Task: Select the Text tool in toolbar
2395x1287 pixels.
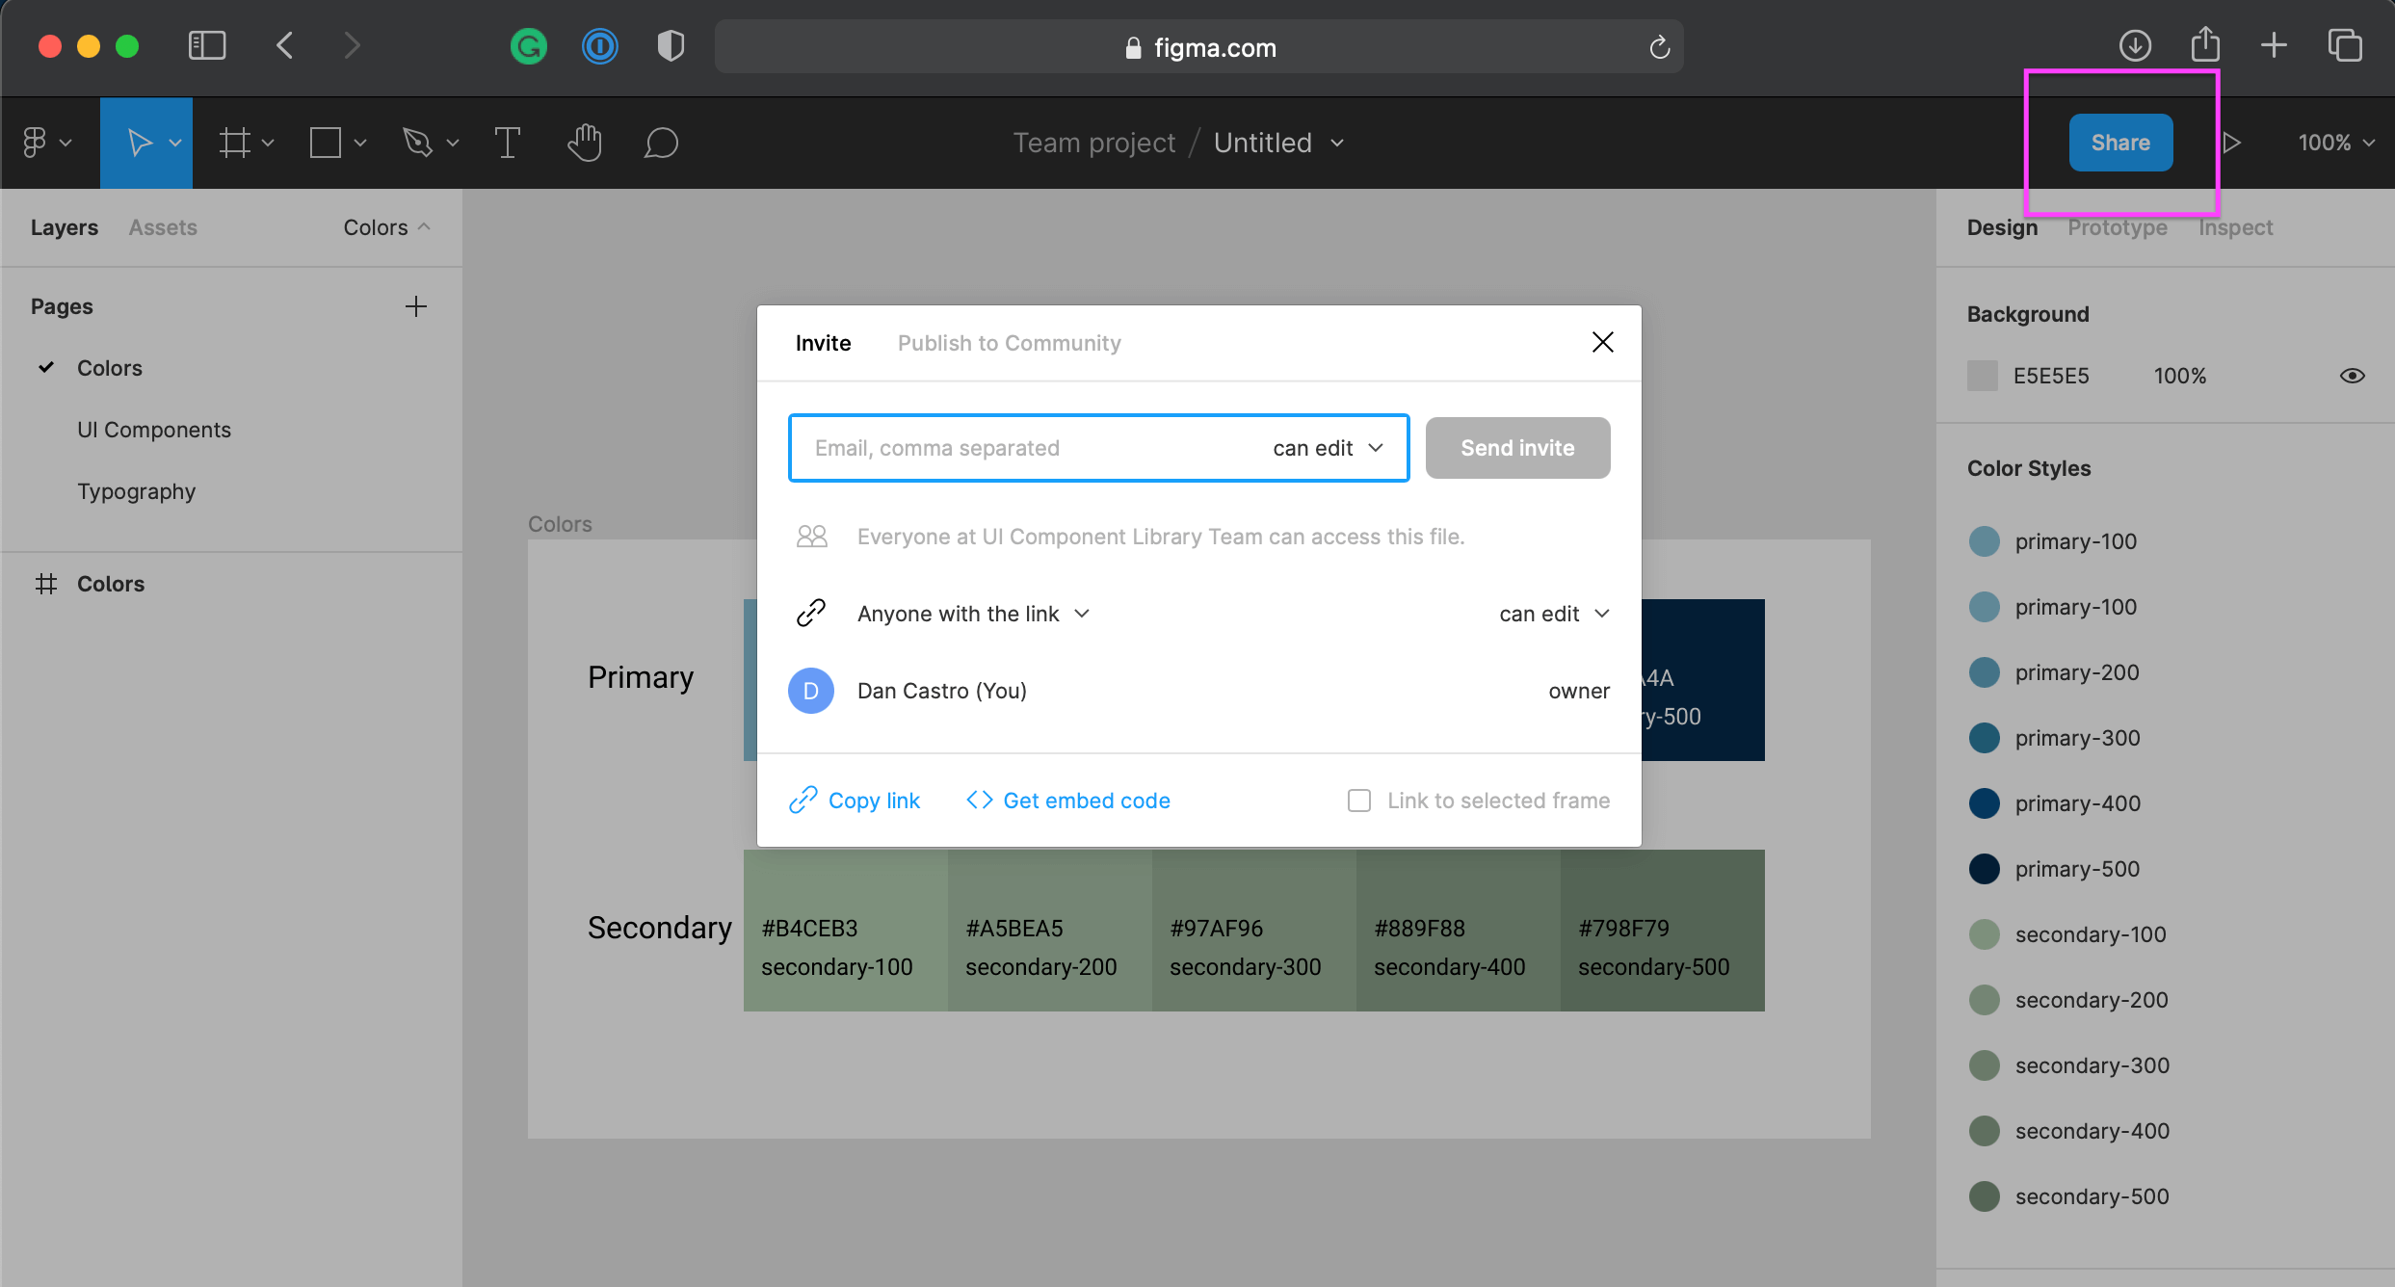Action: 506,143
